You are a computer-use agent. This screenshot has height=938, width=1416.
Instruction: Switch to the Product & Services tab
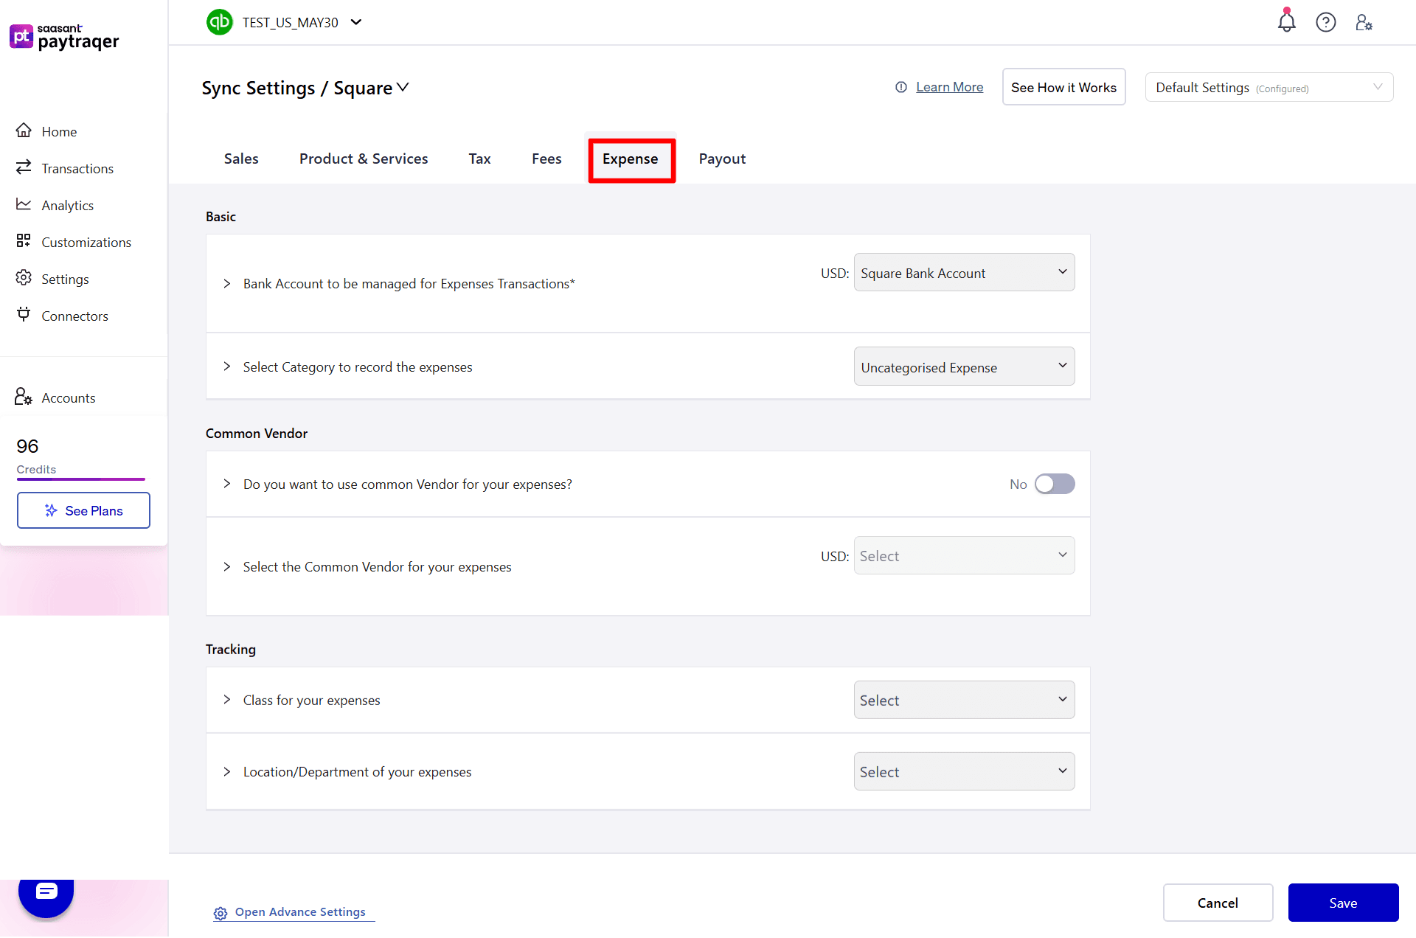(363, 159)
